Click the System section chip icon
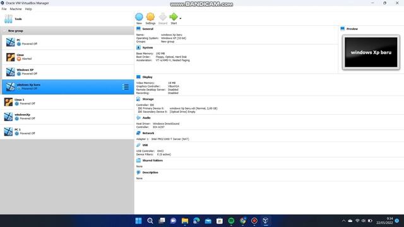Image resolution: width=404 pixels, height=227 pixels. point(138,48)
